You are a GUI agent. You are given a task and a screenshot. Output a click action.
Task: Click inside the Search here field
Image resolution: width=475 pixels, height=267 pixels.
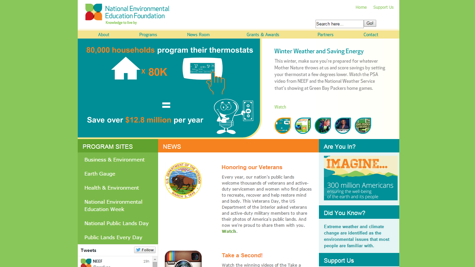pos(339,24)
